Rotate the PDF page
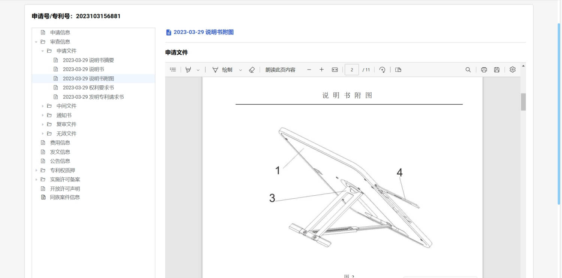 tap(382, 70)
